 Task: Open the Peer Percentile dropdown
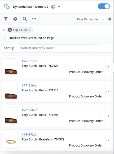click(90, 19)
